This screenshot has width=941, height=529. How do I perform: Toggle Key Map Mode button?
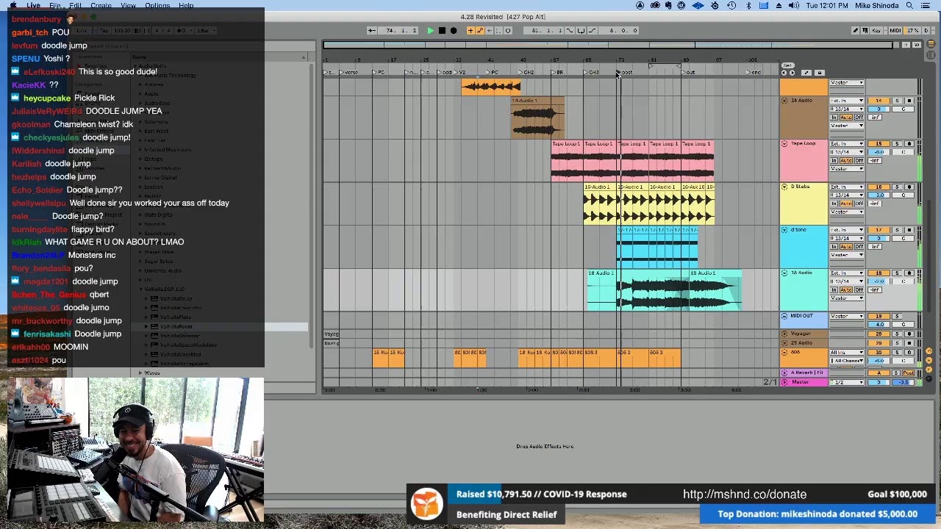[x=876, y=30]
